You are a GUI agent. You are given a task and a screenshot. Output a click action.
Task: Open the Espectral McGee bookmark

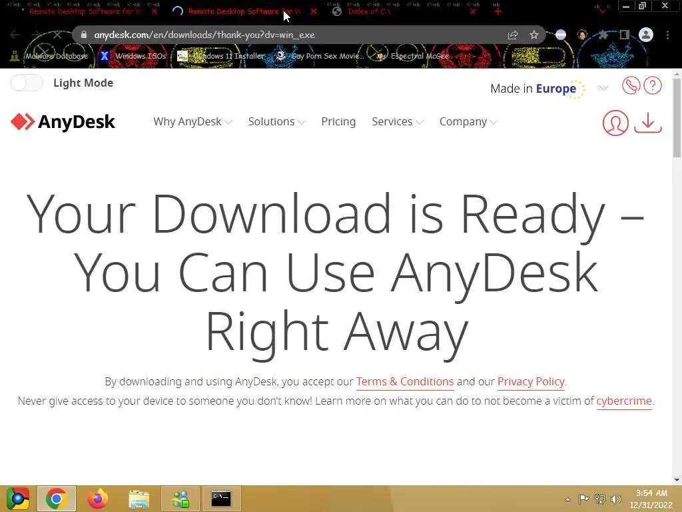412,56
